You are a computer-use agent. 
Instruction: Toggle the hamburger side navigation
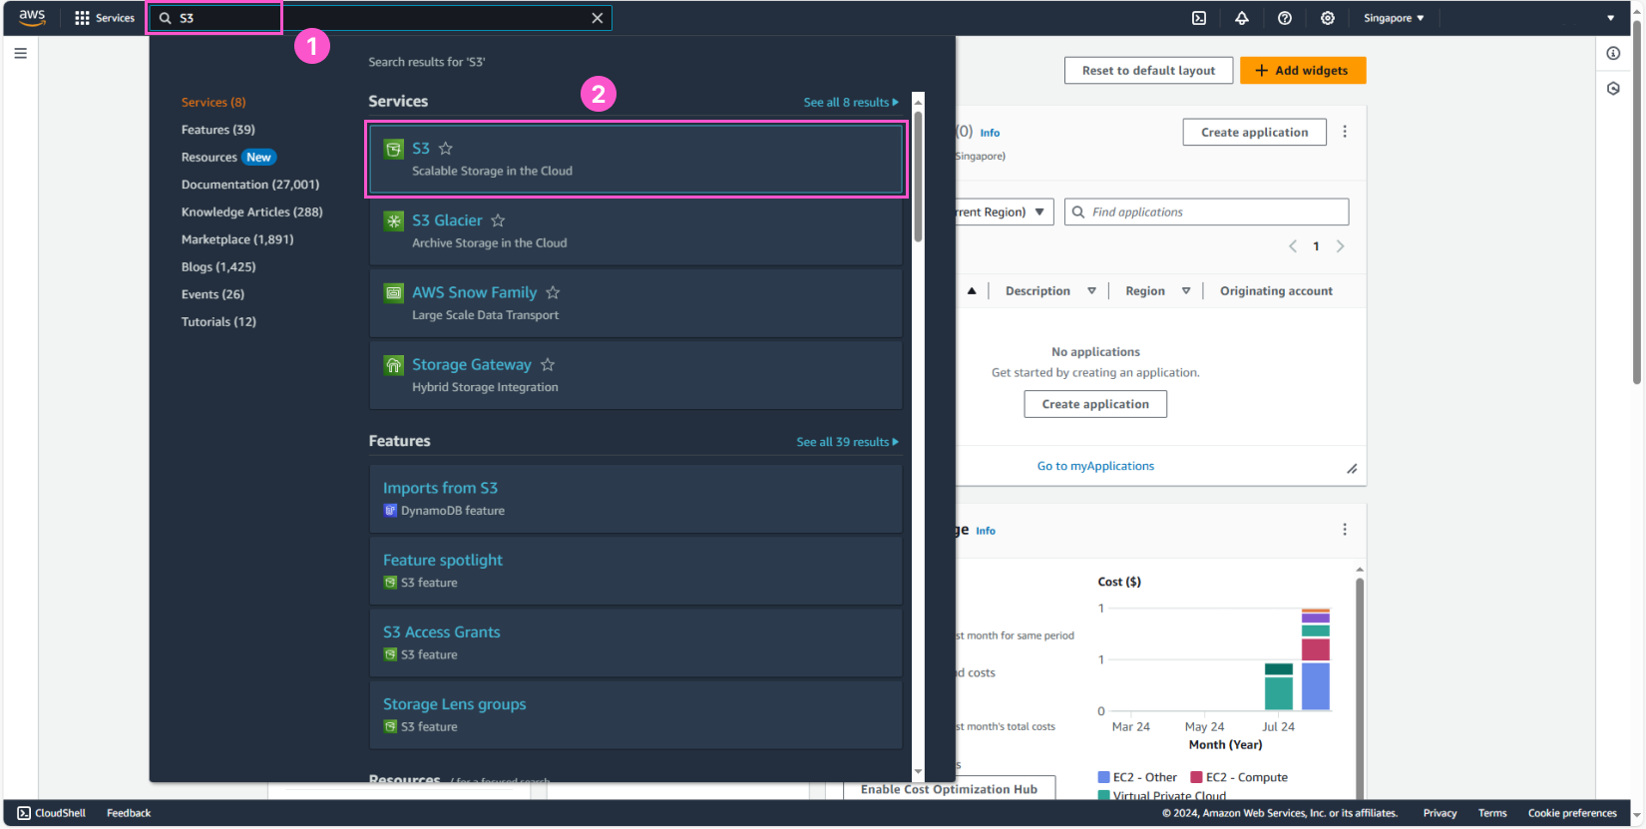[20, 53]
